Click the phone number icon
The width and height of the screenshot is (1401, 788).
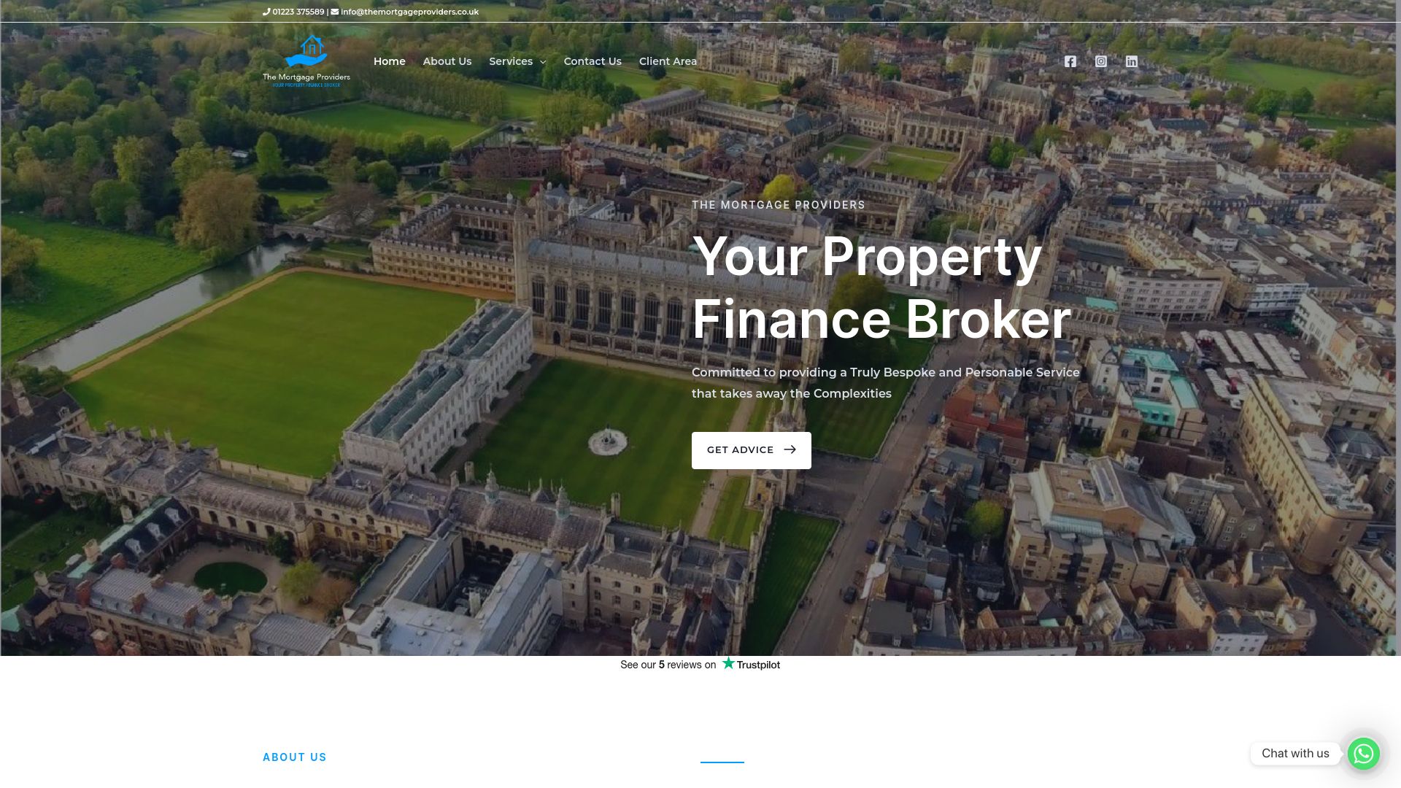[x=266, y=12]
